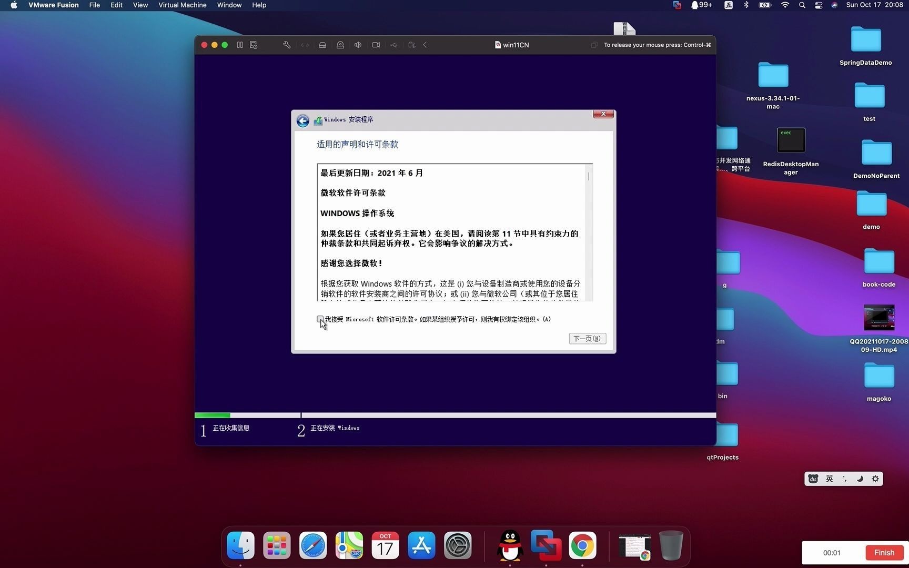The image size is (909, 568).
Task: Collapse the toolbar with the left chevron
Action: coord(425,45)
